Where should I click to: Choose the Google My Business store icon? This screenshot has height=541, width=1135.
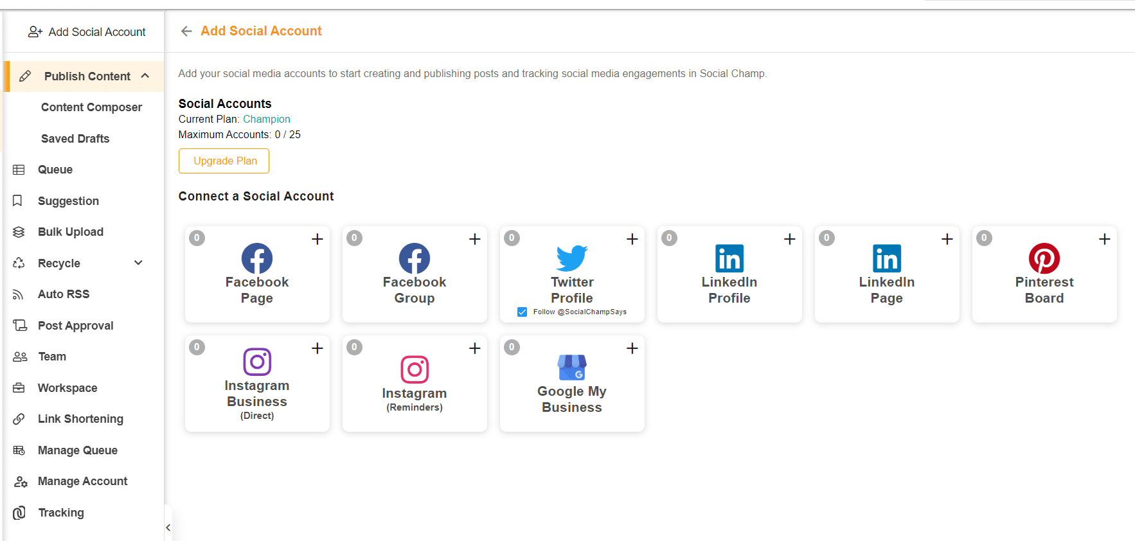click(572, 367)
